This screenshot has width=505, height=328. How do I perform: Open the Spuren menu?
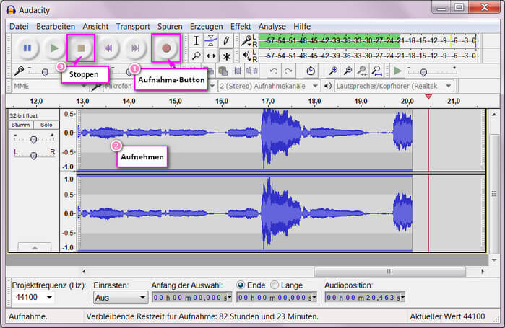click(x=170, y=27)
